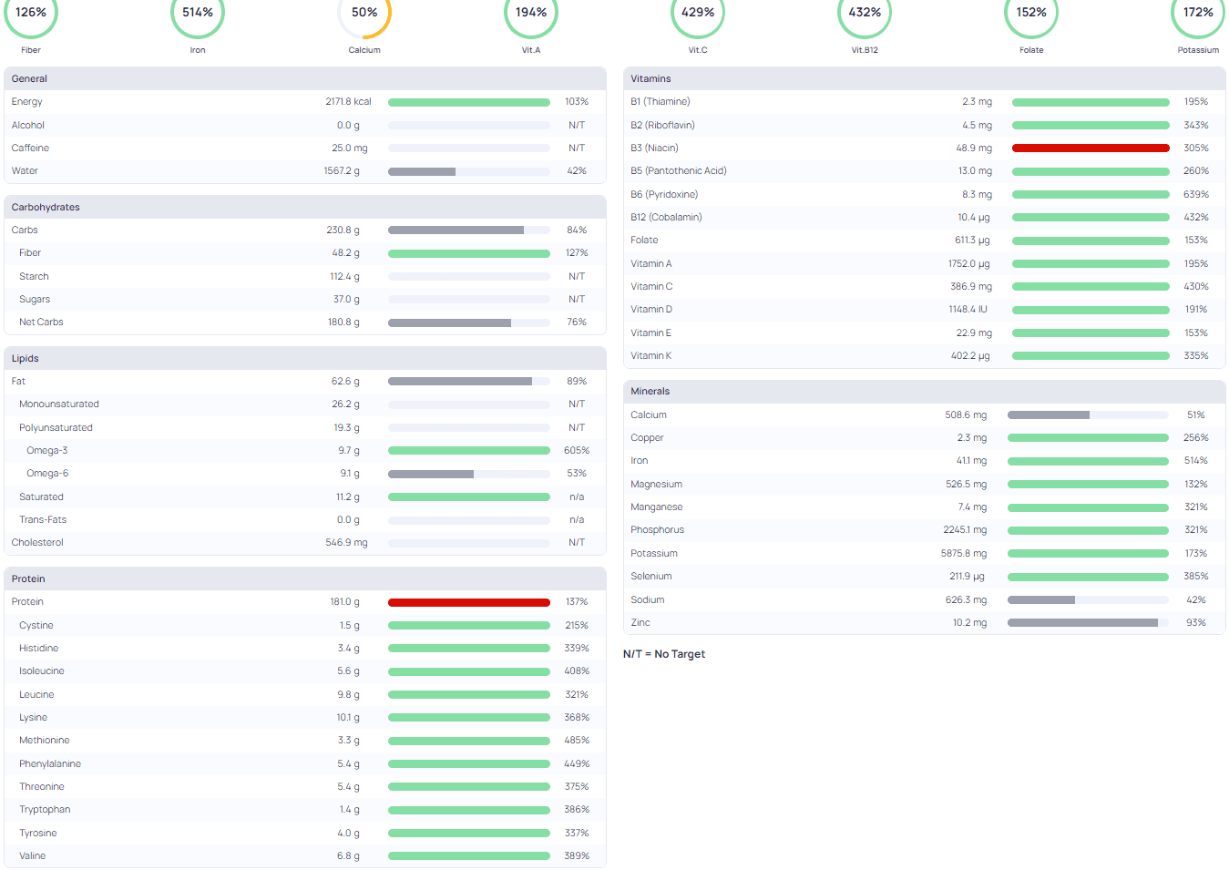Select the Minerals section header
Viewport: 1229px width, 870px height.
click(925, 392)
